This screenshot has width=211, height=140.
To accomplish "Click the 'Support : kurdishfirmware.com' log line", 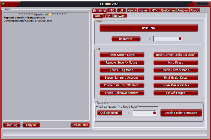I will pos(24,17).
